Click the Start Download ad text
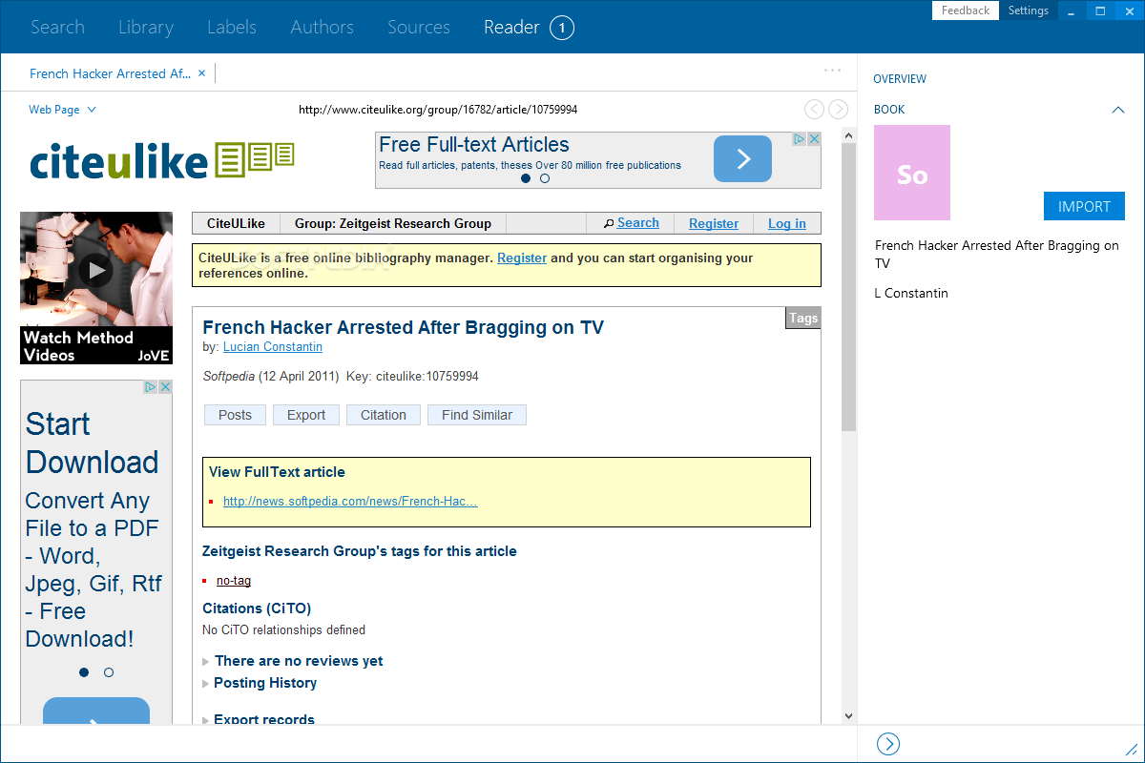The image size is (1145, 763). point(92,443)
